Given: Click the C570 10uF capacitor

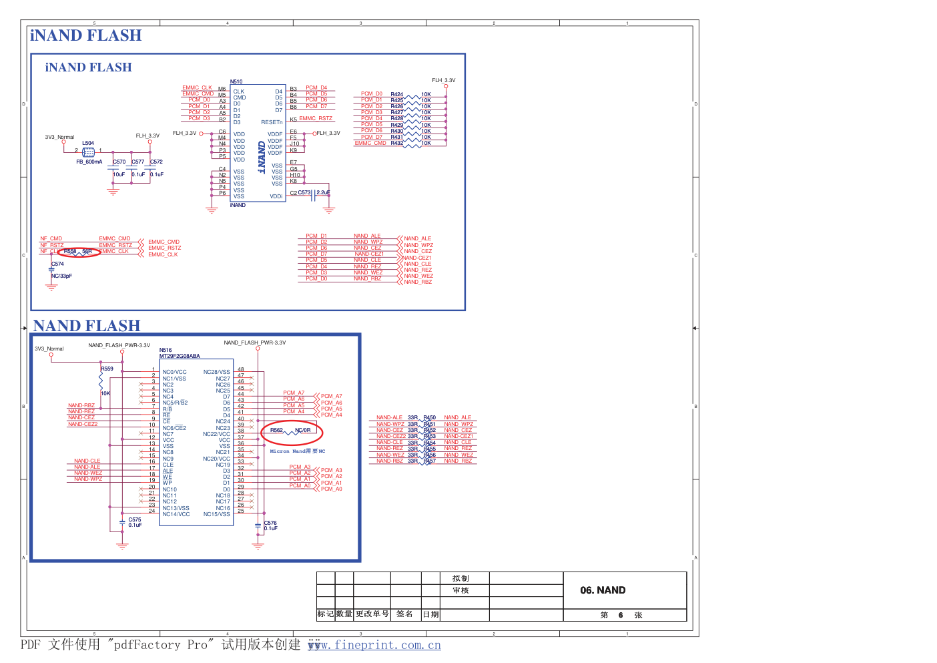Looking at the screenshot, I should pyautogui.click(x=113, y=168).
